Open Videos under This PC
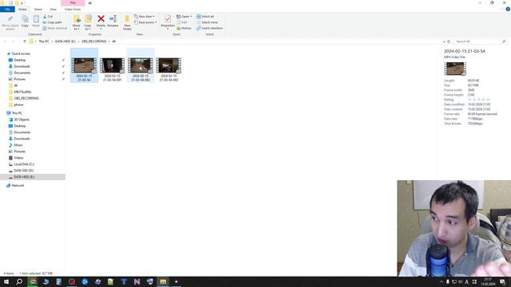This screenshot has height=287, width=511. (x=18, y=158)
